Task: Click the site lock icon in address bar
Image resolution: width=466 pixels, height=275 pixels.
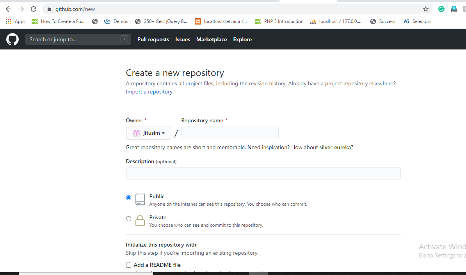Action: (x=49, y=9)
